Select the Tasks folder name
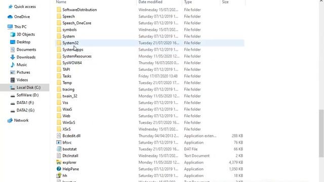 click(67, 76)
